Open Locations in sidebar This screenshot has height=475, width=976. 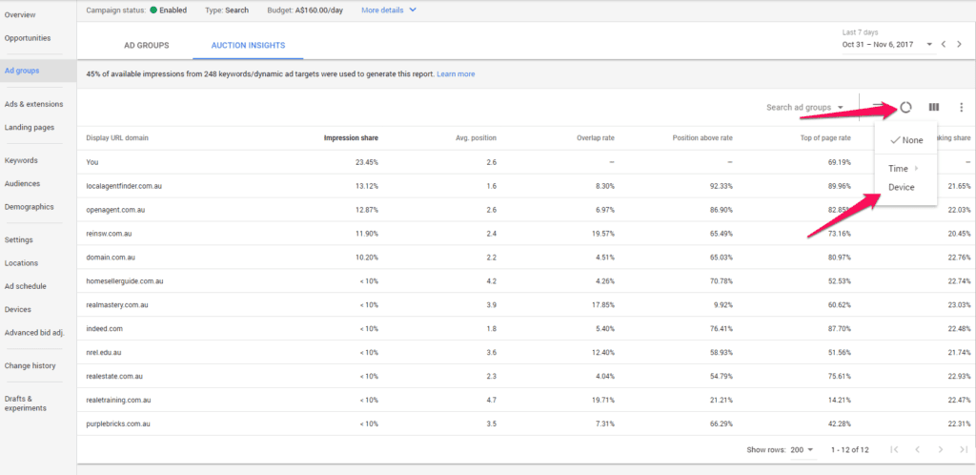click(21, 262)
